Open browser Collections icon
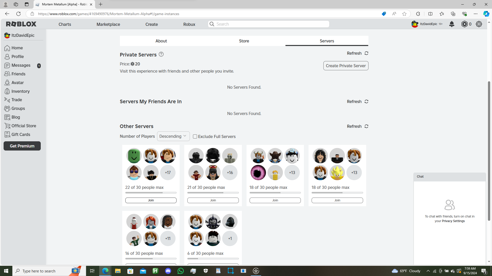 [x=453, y=14]
